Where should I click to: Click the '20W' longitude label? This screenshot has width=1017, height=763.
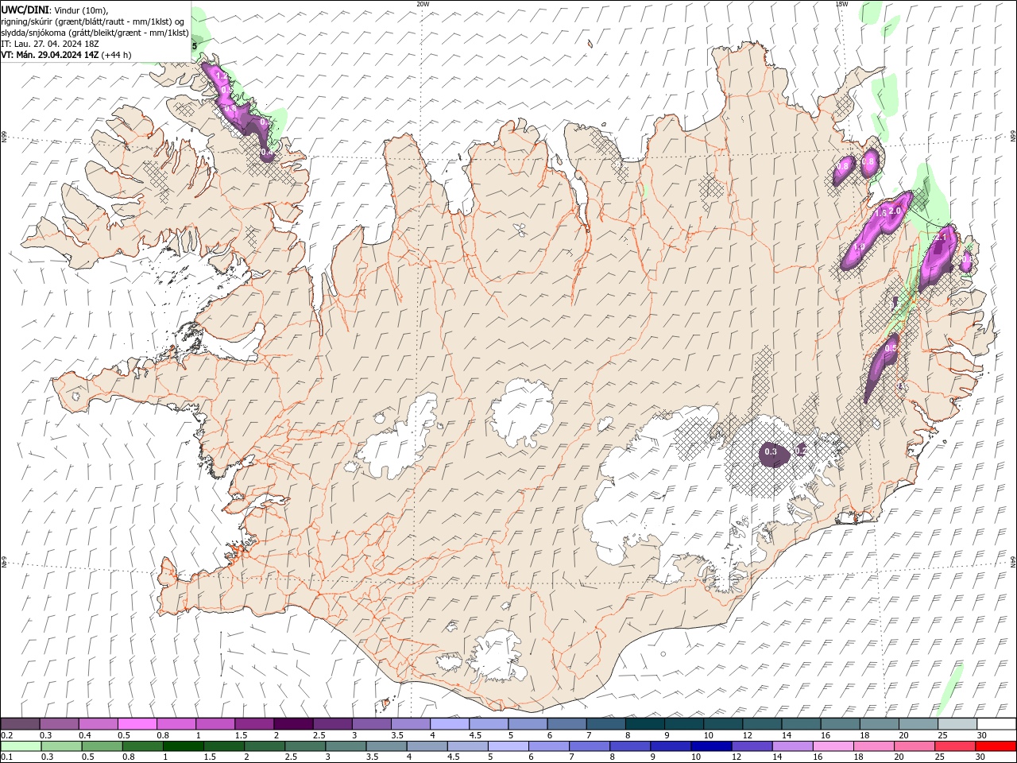point(423,4)
